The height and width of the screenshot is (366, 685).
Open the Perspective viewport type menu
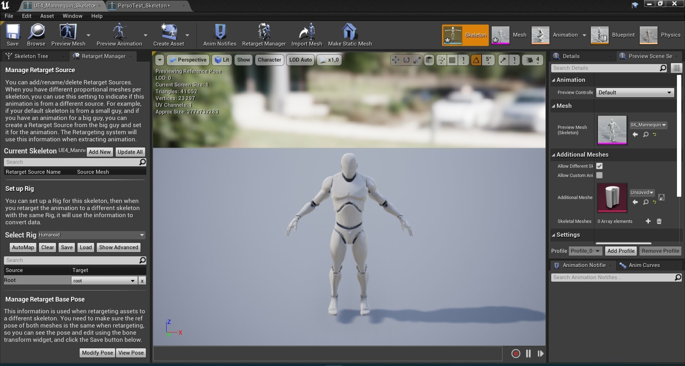(x=188, y=60)
